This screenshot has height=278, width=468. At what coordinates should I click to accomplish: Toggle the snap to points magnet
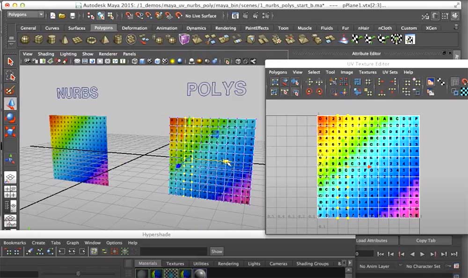(148, 16)
